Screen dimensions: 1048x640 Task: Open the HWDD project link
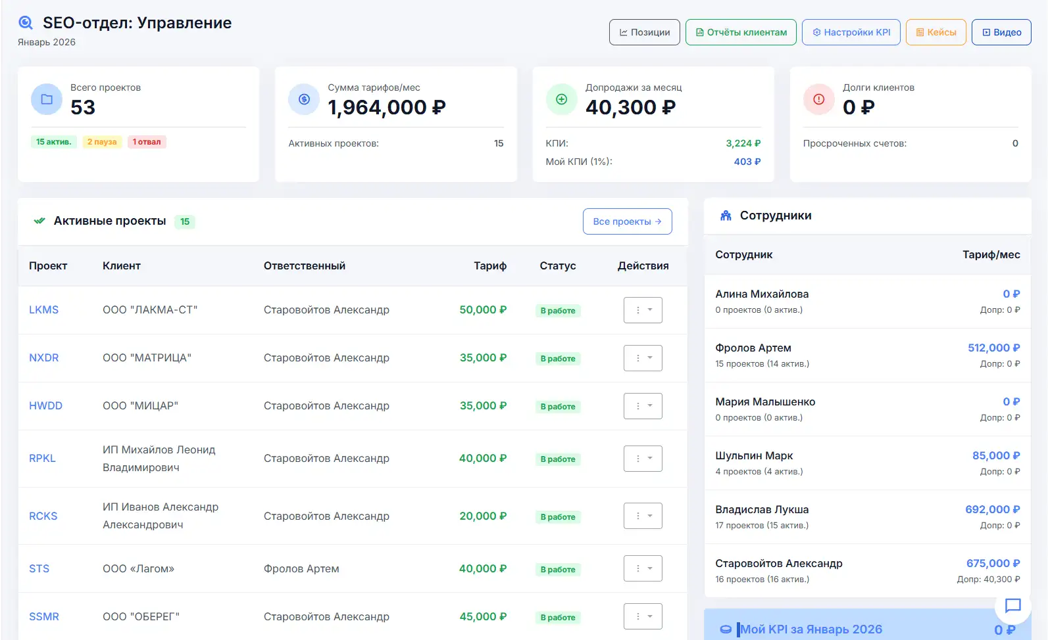point(45,406)
